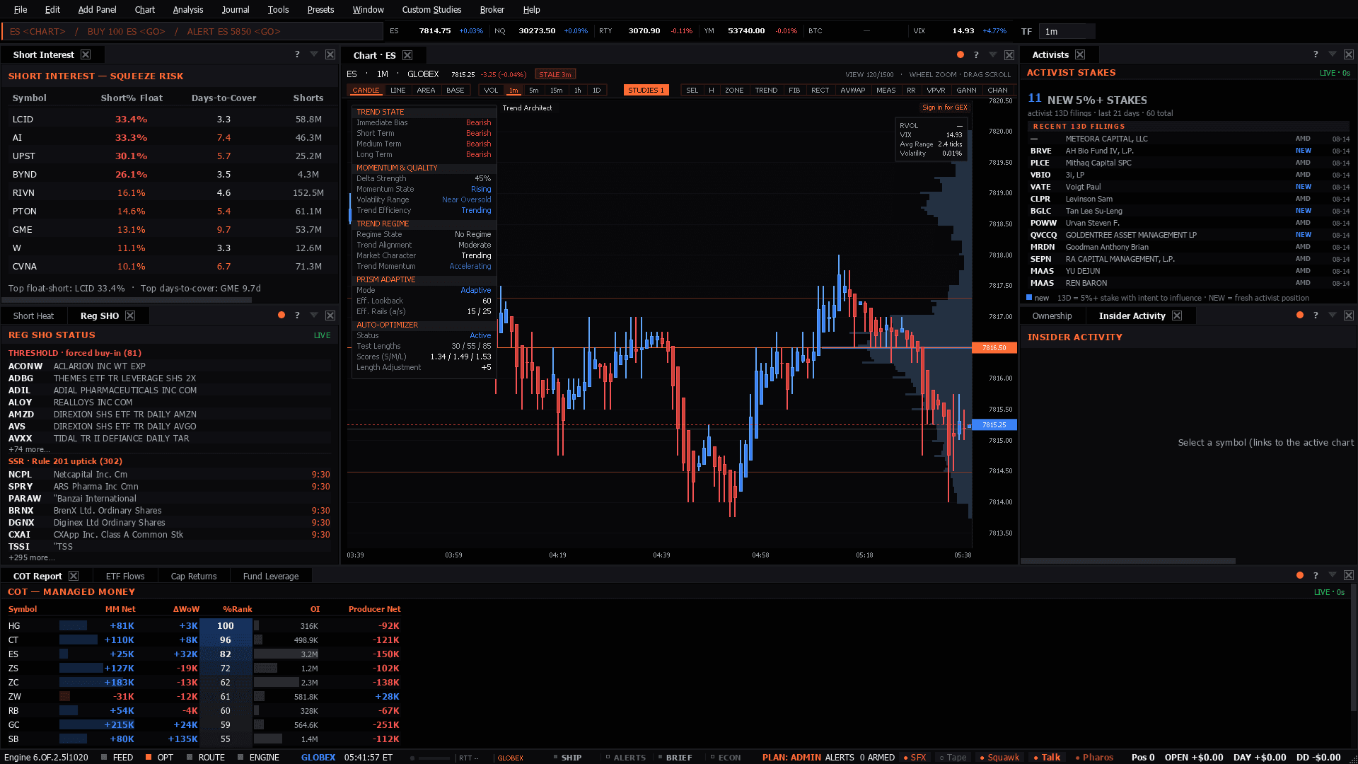Close the Insider Activity tab with its X icon
The width and height of the screenshot is (1358, 764).
click(x=1177, y=316)
